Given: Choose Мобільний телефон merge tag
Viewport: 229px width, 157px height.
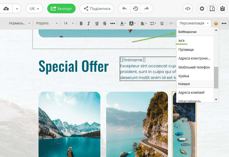Looking at the screenshot, I should (x=194, y=67).
